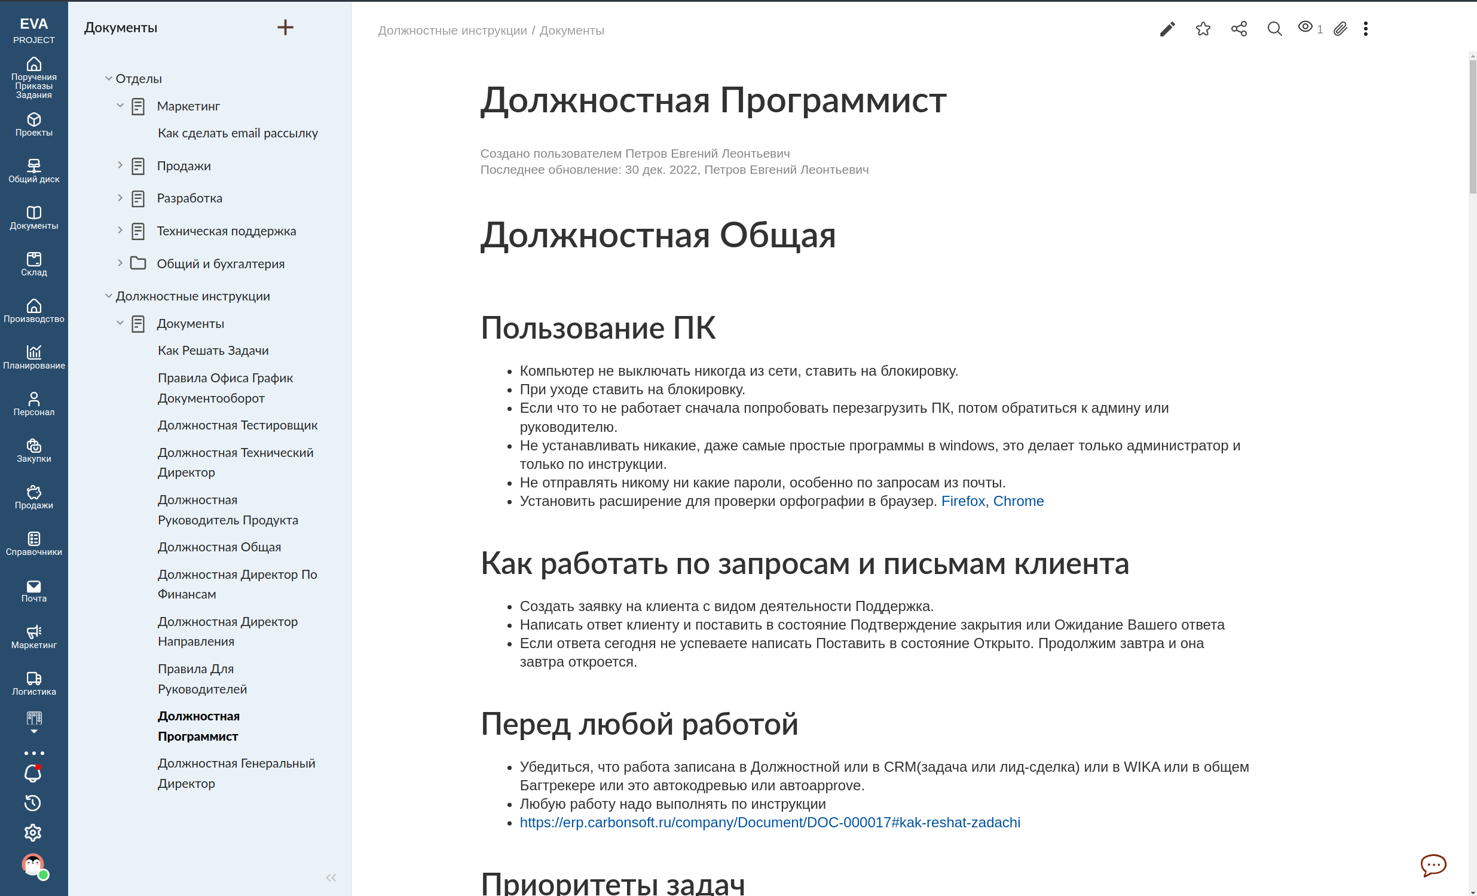Go to Проекты in the navigation bar
Screen dimensions: 1477x896
click(x=33, y=125)
